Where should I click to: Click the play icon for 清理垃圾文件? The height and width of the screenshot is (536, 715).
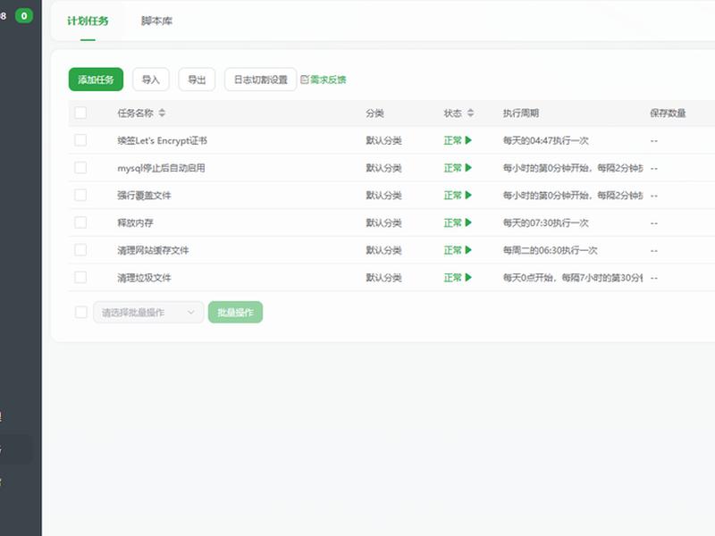click(x=468, y=277)
